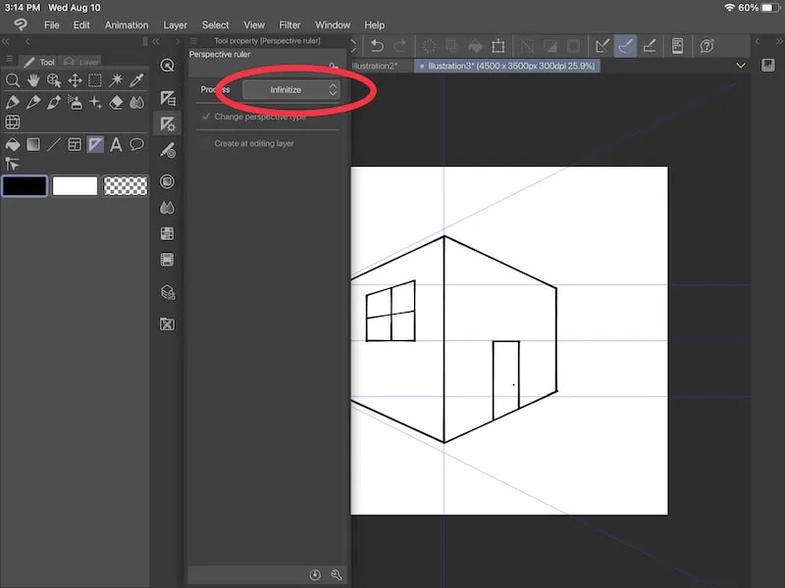Switch to the Layer palette tab
The image size is (785, 588).
pos(81,61)
